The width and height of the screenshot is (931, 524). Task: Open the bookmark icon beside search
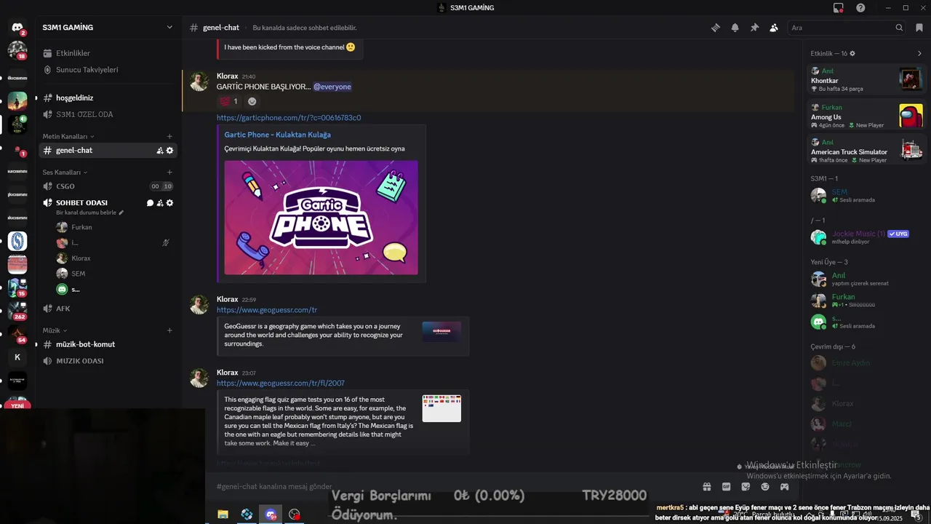pos(919,28)
